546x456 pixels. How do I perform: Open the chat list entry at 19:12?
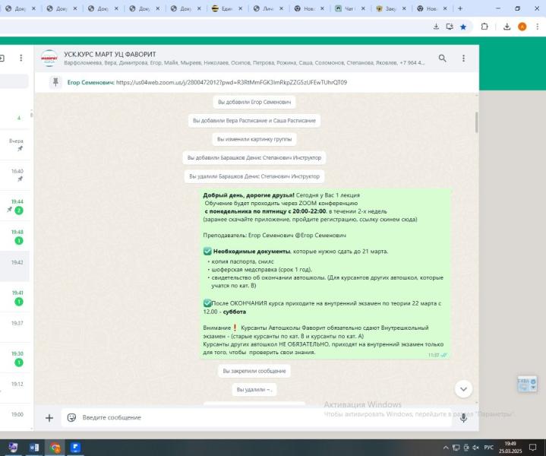tap(14, 388)
